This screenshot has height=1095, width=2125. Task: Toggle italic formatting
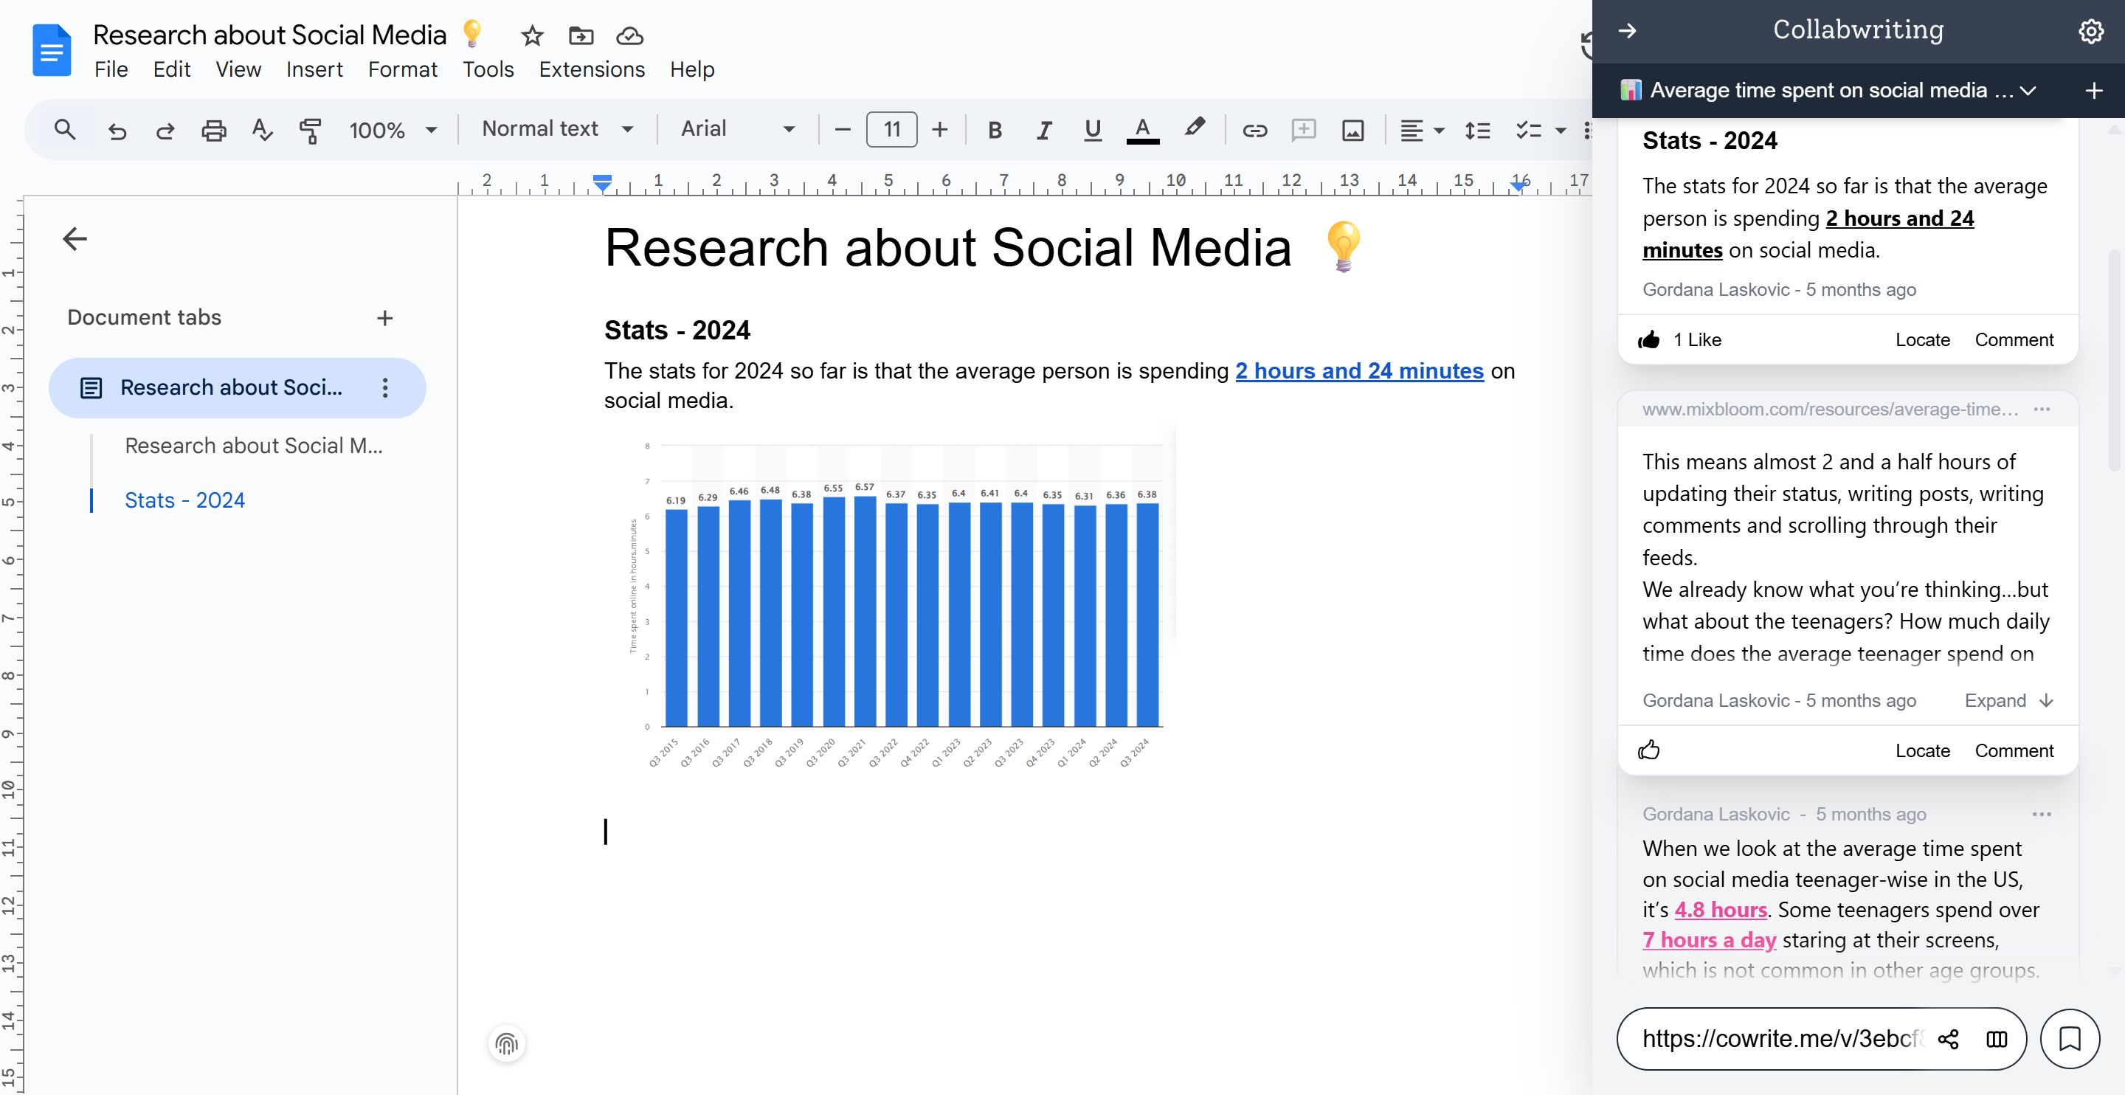(1043, 130)
